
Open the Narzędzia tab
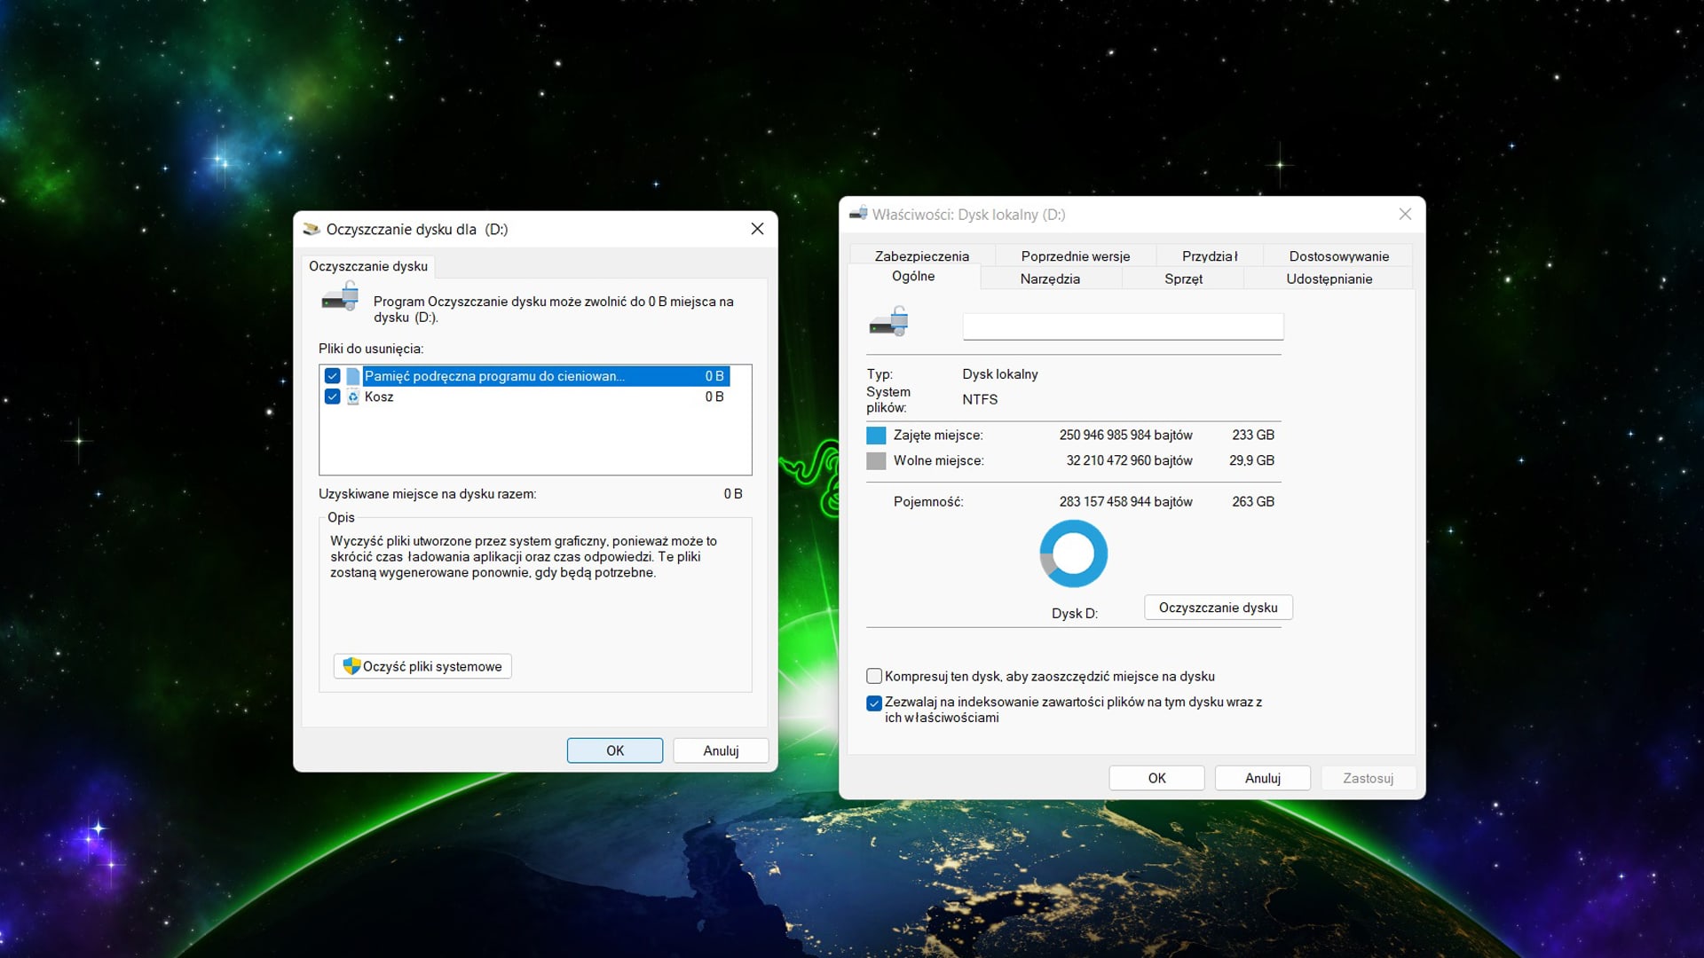[x=1050, y=279]
